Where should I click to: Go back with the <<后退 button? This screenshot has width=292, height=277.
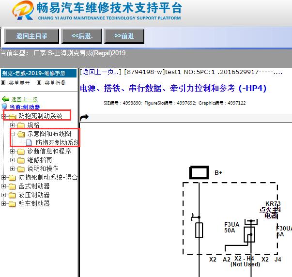click(82, 36)
